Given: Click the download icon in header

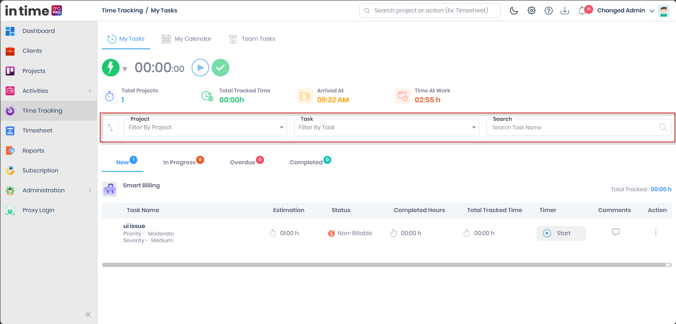Looking at the screenshot, I should pyautogui.click(x=565, y=11).
